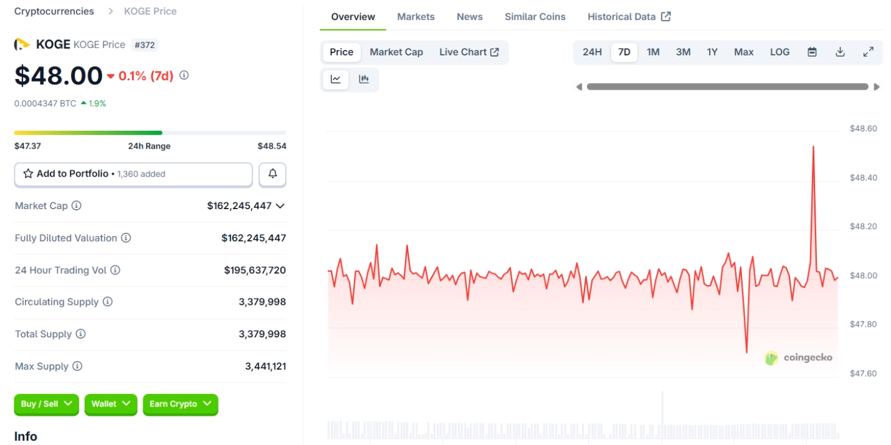The image size is (891, 445).
Task: Expand chart to fullscreen
Action: (868, 52)
